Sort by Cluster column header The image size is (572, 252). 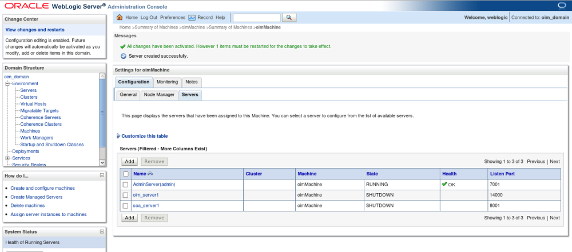[x=254, y=174]
